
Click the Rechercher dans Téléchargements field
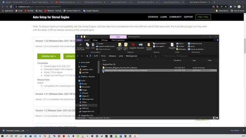point(188,56)
